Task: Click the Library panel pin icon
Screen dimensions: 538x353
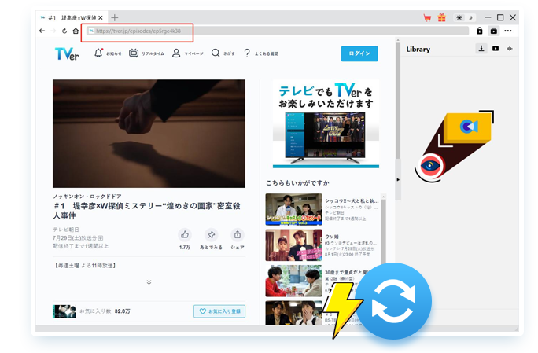Action: tap(510, 49)
